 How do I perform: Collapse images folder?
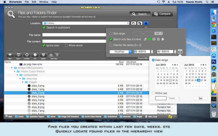coord(23,82)
